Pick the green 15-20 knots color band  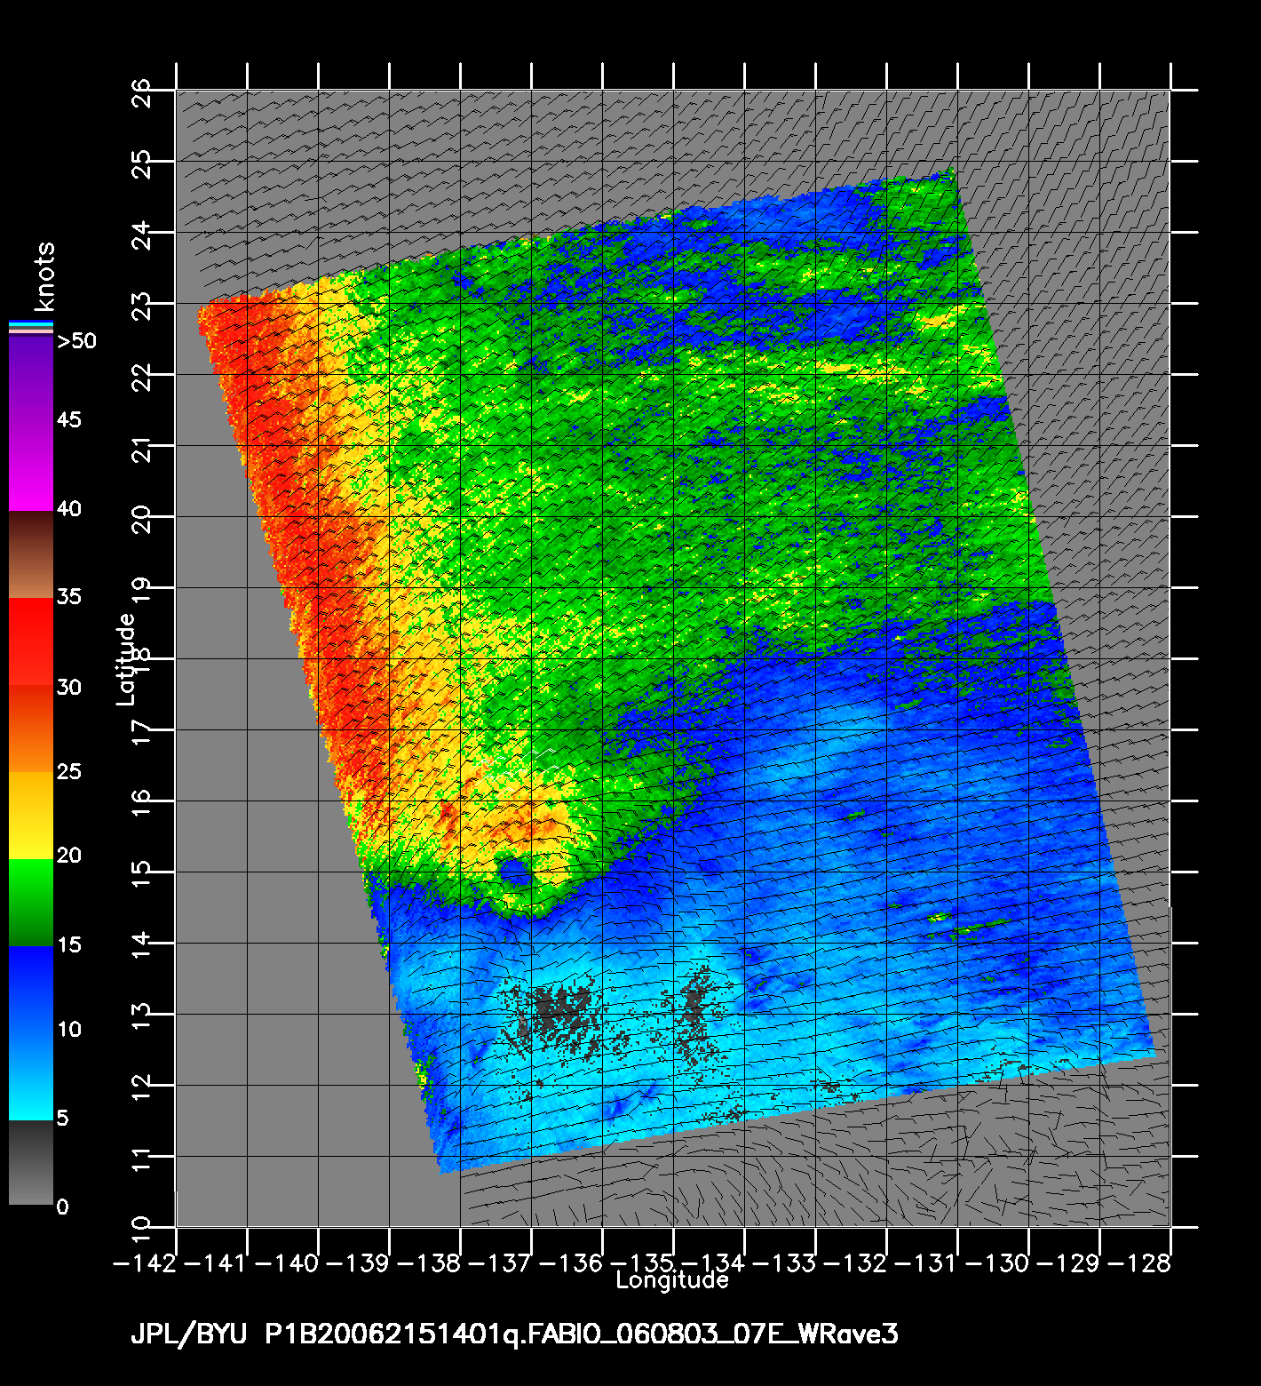(31, 903)
